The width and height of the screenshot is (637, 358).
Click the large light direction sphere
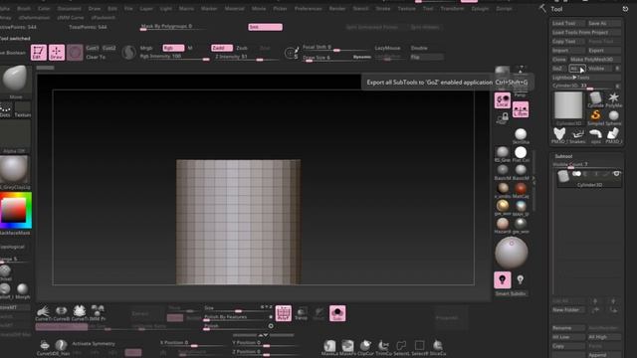point(511,253)
